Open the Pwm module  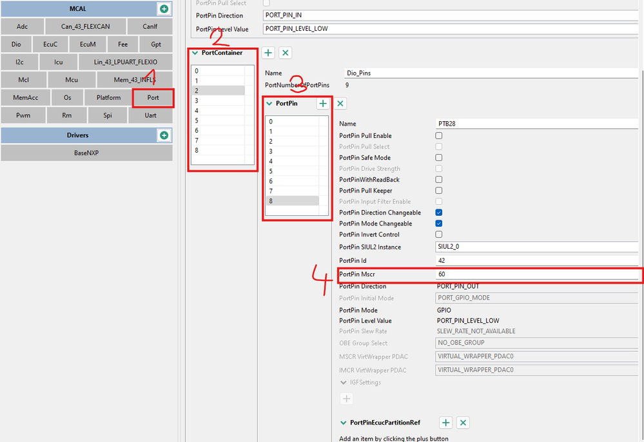point(23,115)
